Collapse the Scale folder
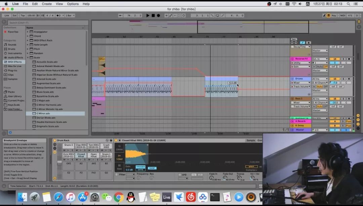The height and width of the screenshot is (206, 363). click(28, 58)
